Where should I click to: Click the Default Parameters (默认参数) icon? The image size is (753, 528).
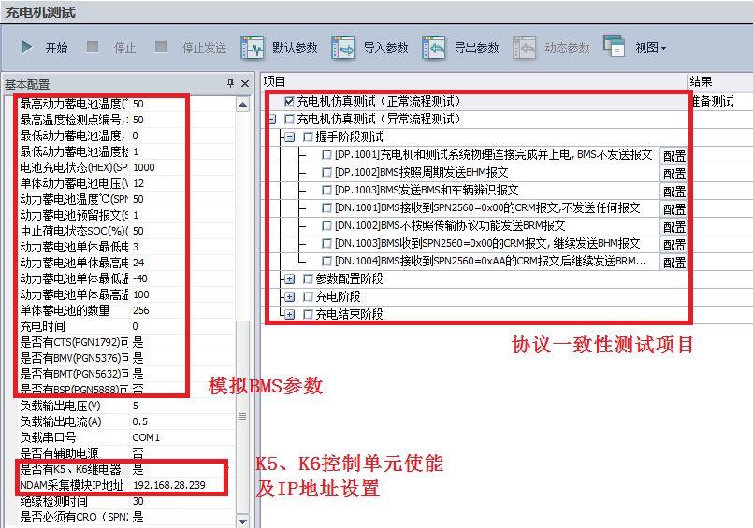(x=253, y=48)
